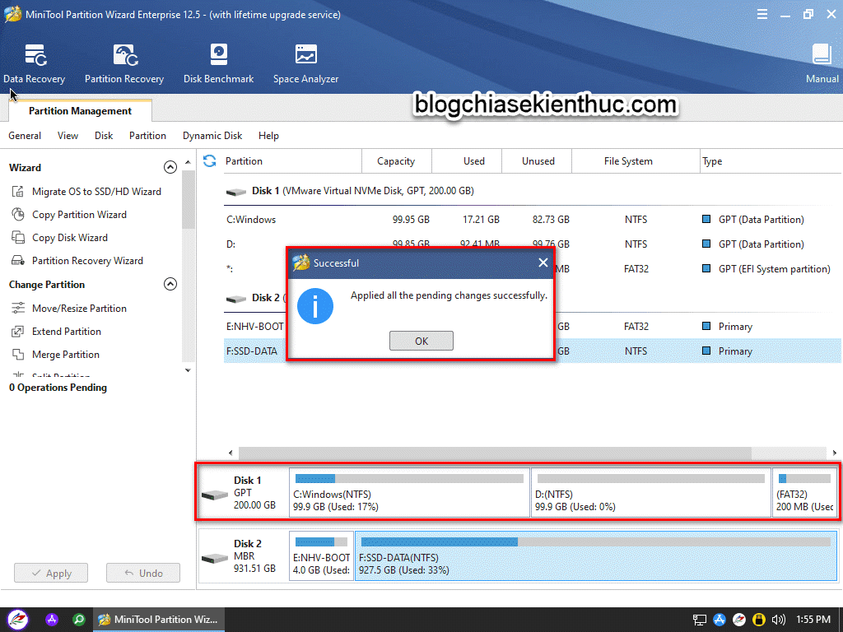Open Disk Benchmark
Screen dimensions: 843x632
point(218,64)
